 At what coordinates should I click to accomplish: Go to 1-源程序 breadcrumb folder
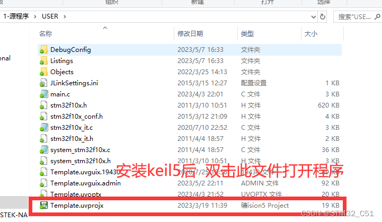[16, 16]
